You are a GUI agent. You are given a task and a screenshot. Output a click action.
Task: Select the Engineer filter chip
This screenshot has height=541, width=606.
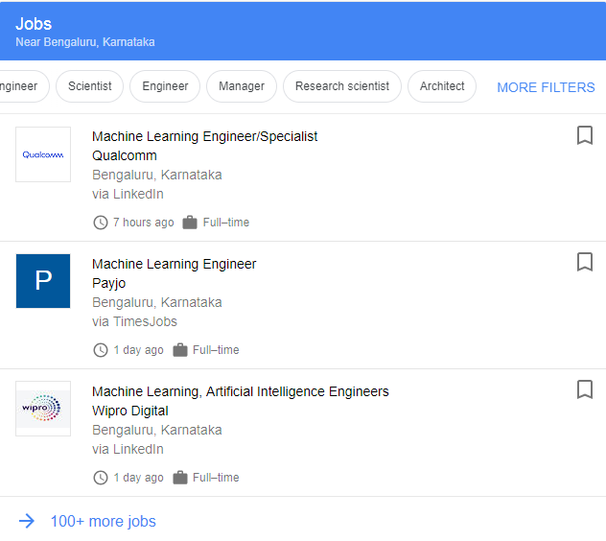(165, 86)
